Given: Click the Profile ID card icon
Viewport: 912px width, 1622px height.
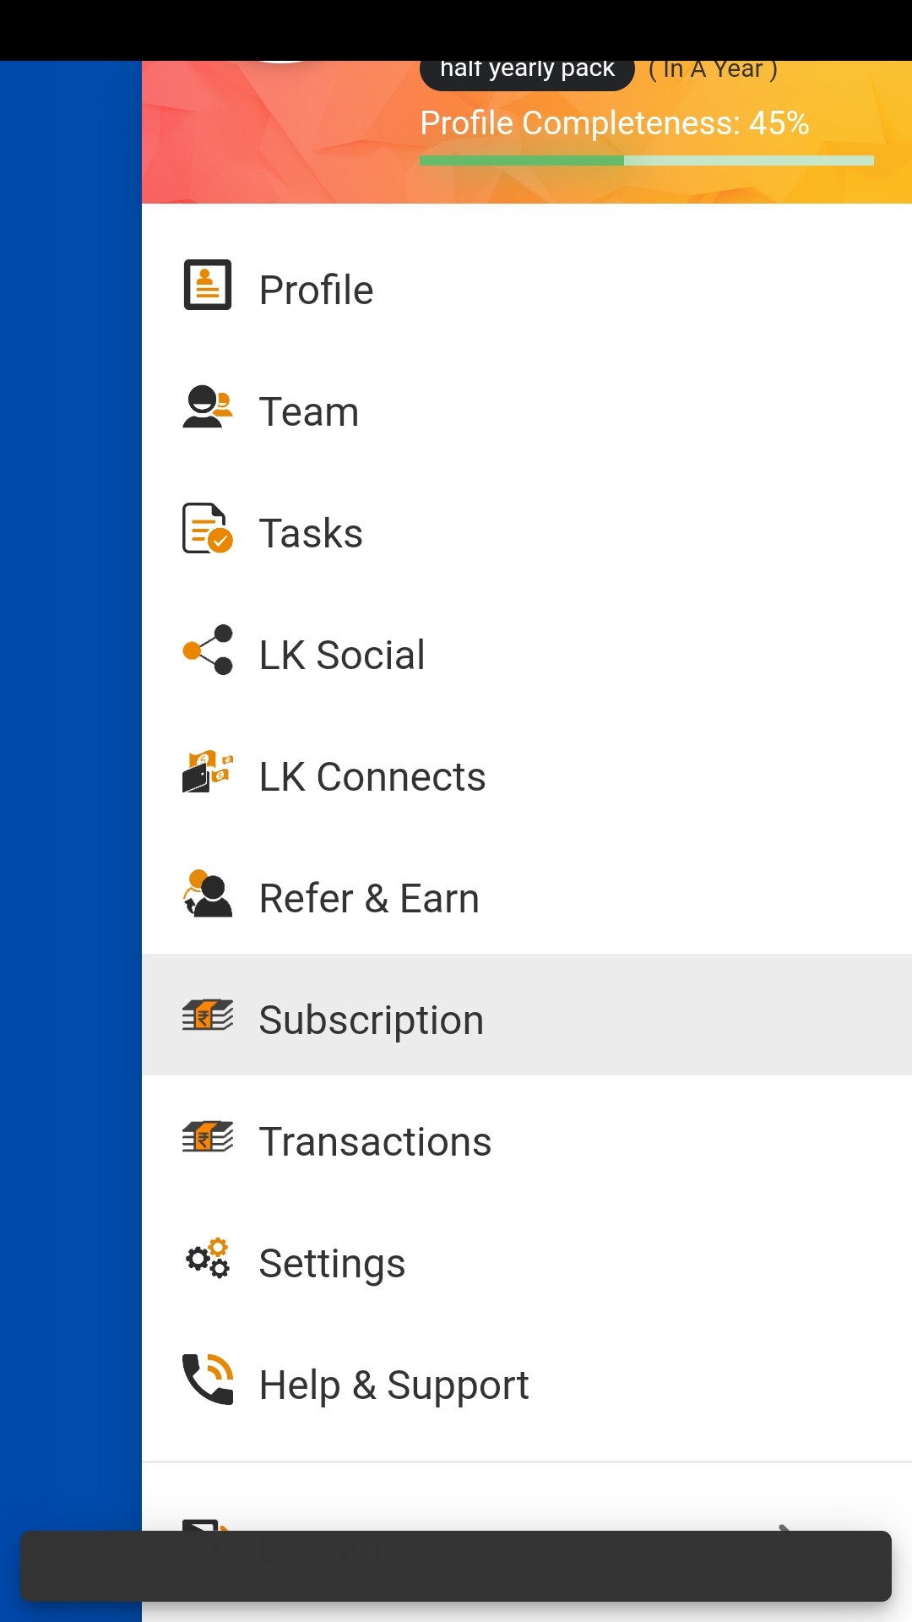Looking at the screenshot, I should pyautogui.click(x=208, y=286).
